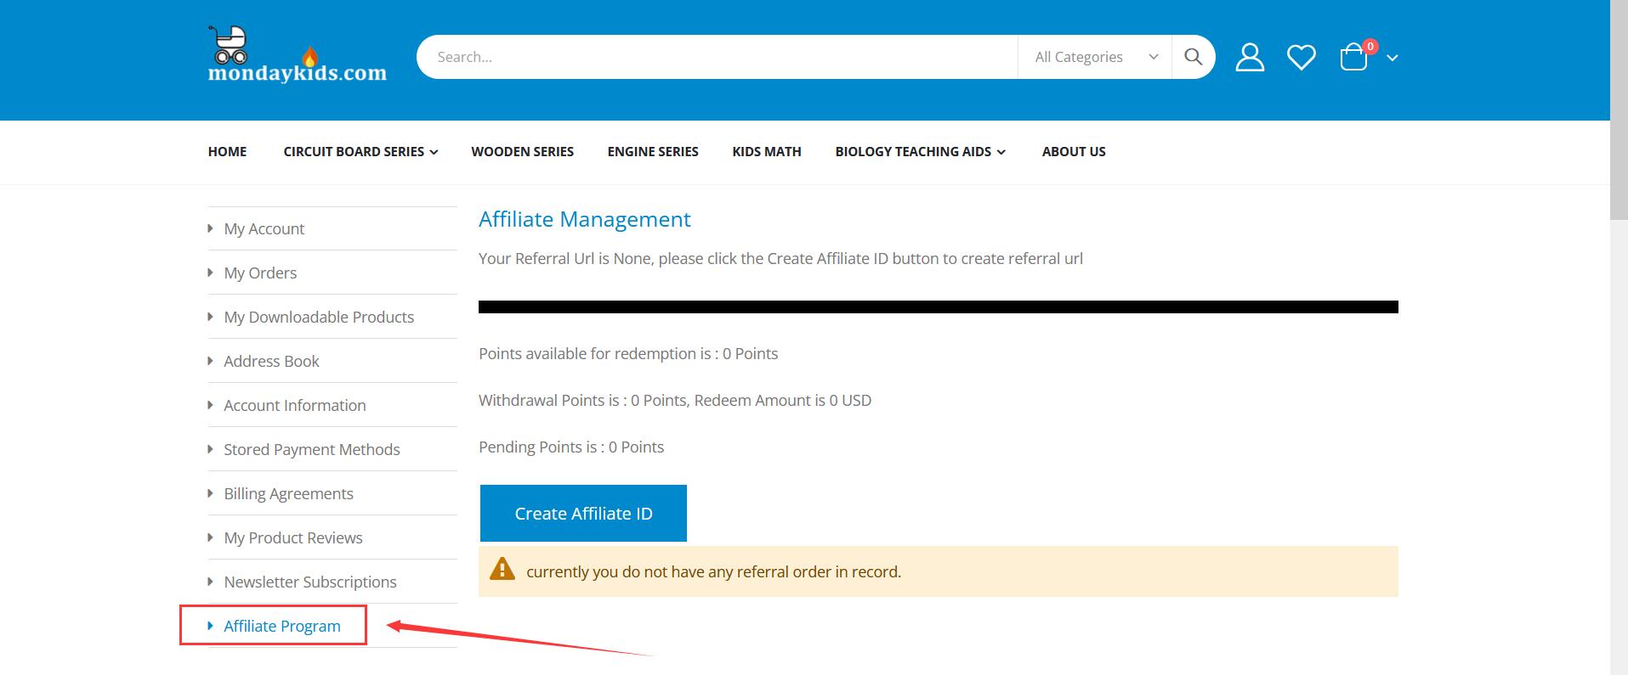
Task: Expand the mini cart dropdown arrow
Action: [x=1392, y=58]
